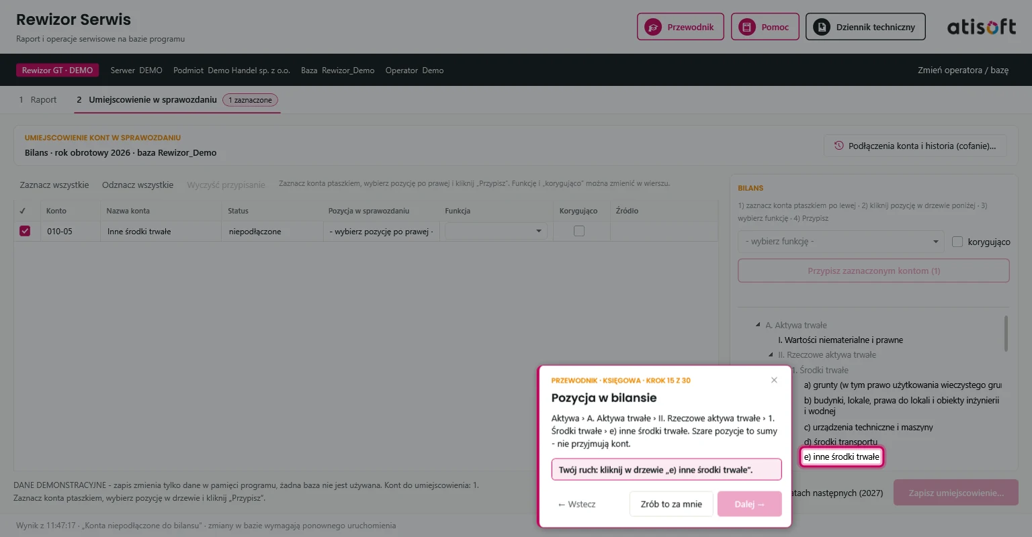This screenshot has height=537, width=1032.
Task: Click the Bilans tree scrollbar
Action: (1006, 334)
